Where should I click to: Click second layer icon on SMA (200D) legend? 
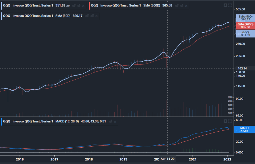coord(182,5)
